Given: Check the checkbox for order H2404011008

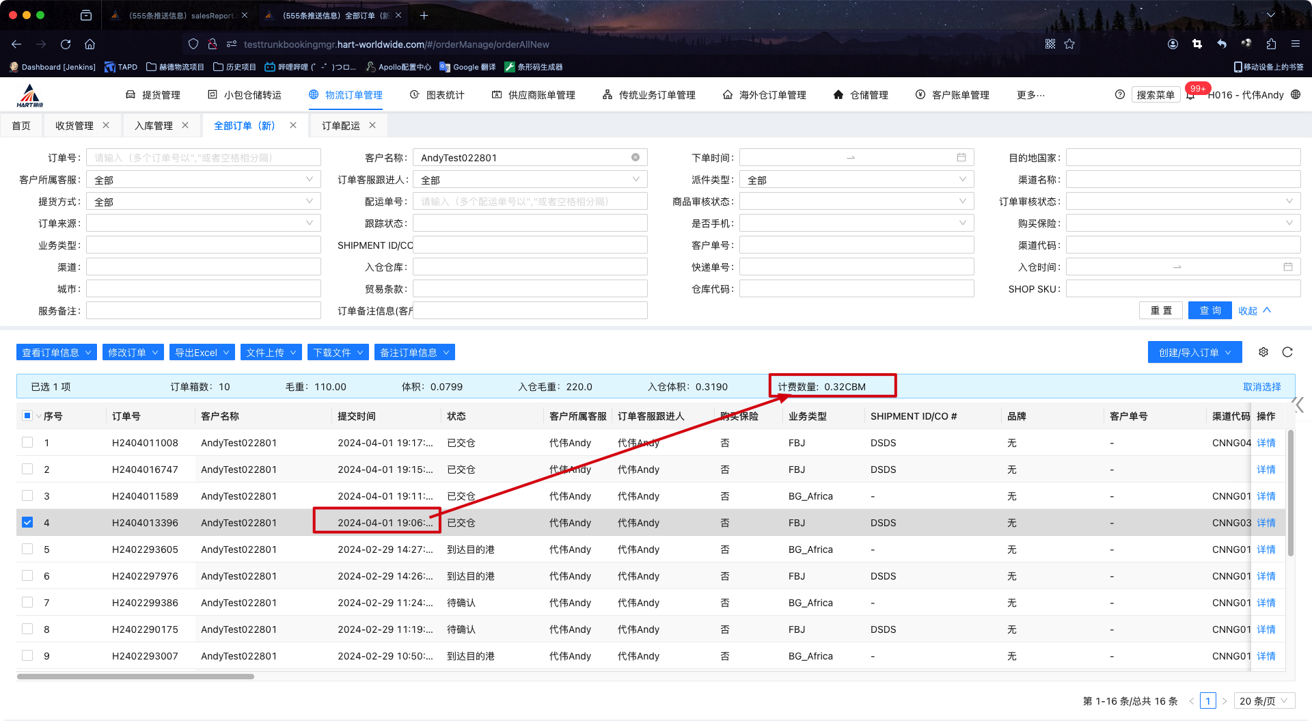Looking at the screenshot, I should (27, 442).
